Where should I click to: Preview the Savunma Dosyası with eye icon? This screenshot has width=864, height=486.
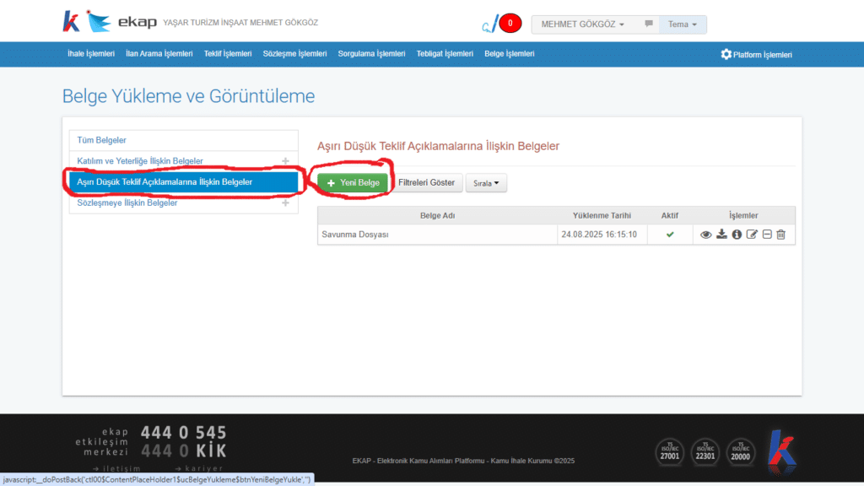pyautogui.click(x=705, y=235)
